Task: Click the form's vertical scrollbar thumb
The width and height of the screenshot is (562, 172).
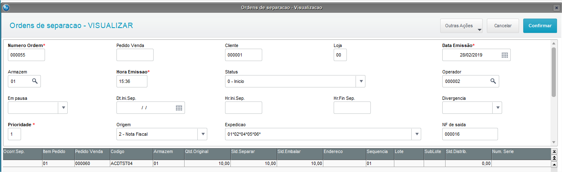Action: 554,72
